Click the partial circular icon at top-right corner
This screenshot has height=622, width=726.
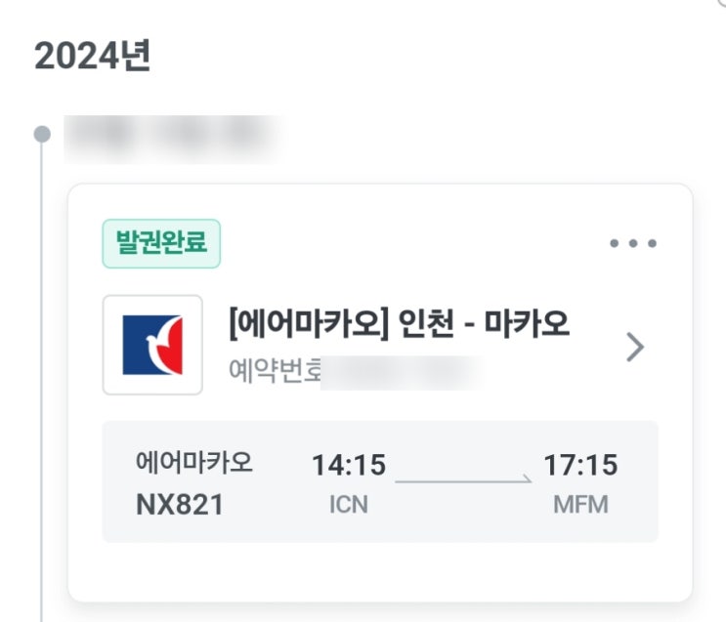[719, 3]
